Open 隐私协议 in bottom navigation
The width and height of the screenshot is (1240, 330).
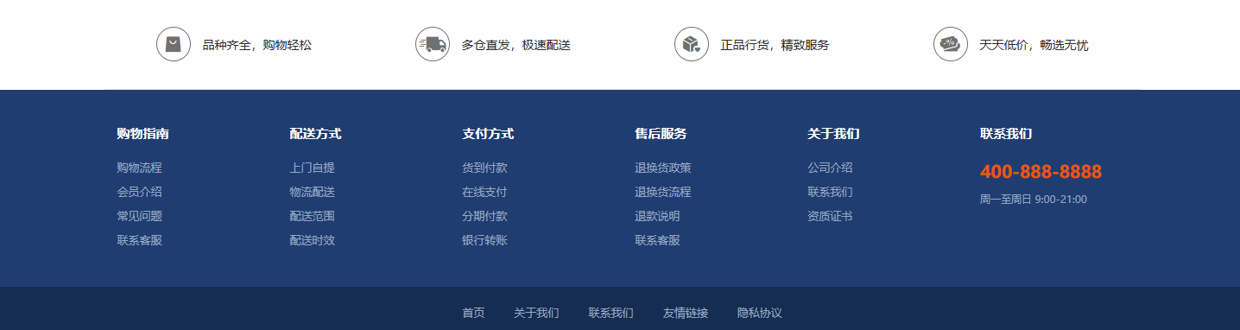click(x=760, y=313)
